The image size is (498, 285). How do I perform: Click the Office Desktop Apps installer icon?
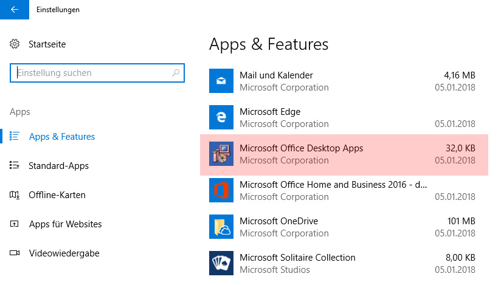pos(221,154)
